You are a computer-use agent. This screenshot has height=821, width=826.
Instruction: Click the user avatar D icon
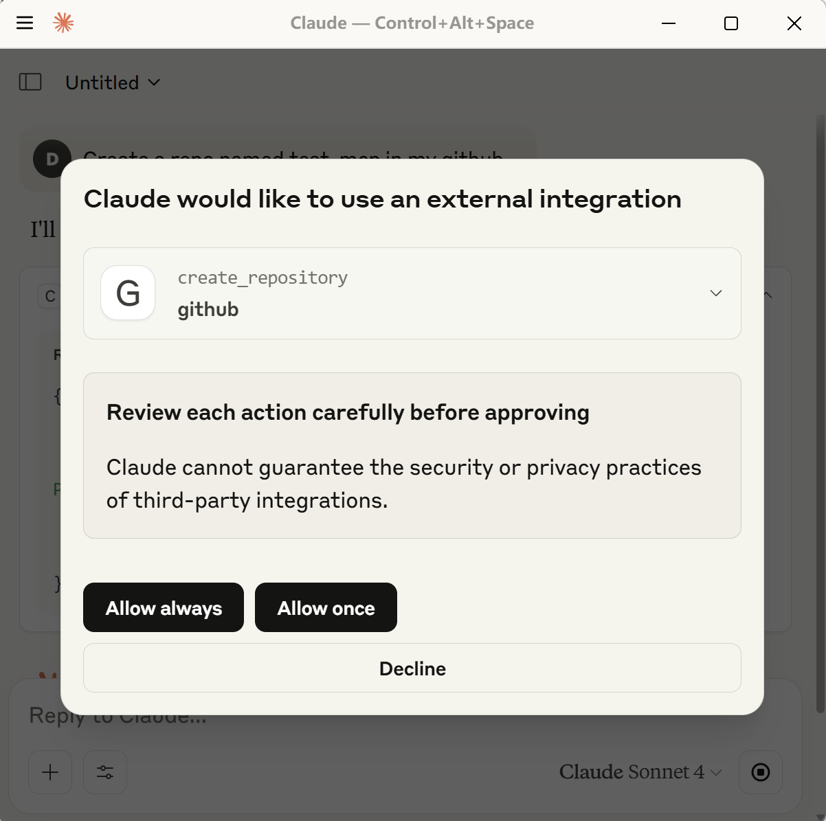pyautogui.click(x=52, y=159)
